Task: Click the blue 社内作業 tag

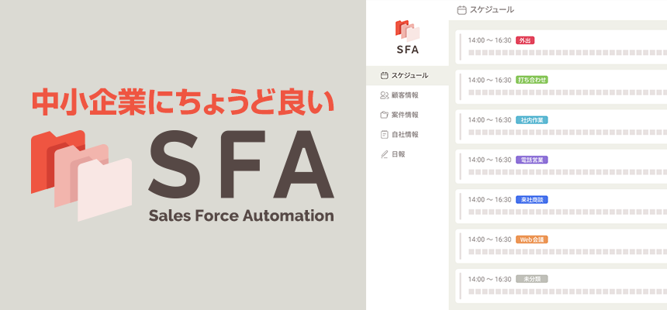Action: pyautogui.click(x=532, y=120)
